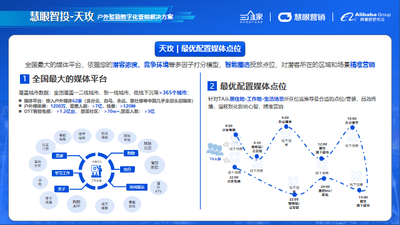
Task: Click the smiley face above 22:00 地铁站 node
Action: coord(293,182)
